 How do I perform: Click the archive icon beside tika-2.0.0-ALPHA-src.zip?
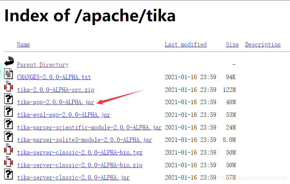click(x=9, y=86)
